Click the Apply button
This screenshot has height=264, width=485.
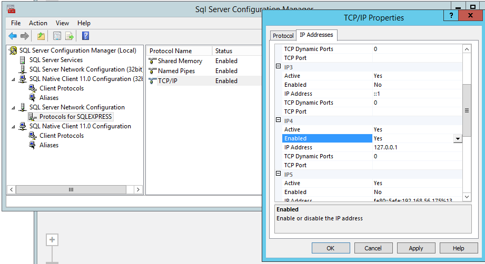tap(415, 248)
